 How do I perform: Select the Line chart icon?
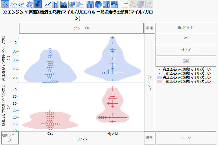48,4
